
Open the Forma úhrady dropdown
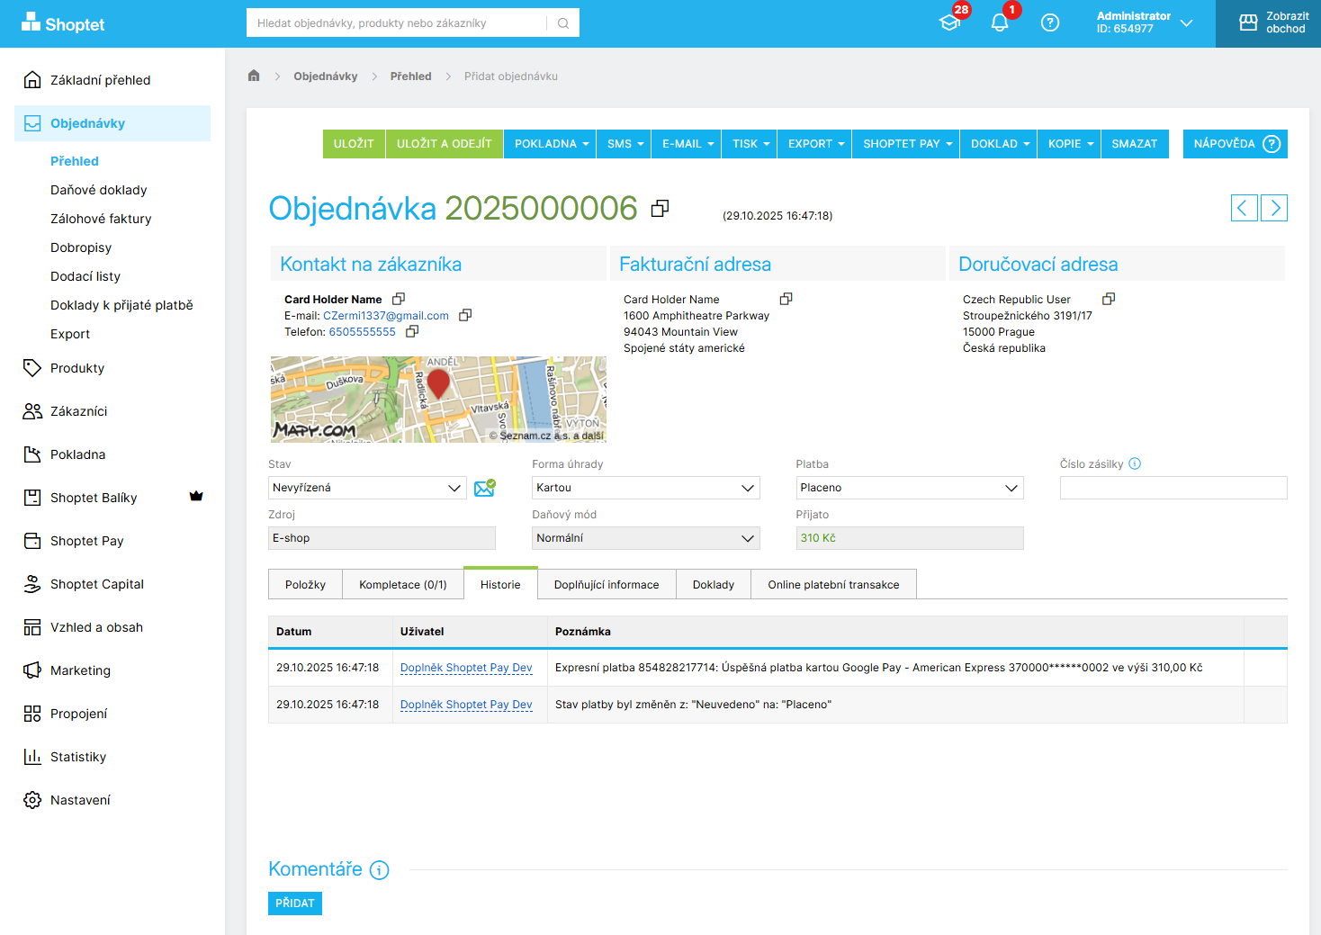(x=645, y=488)
